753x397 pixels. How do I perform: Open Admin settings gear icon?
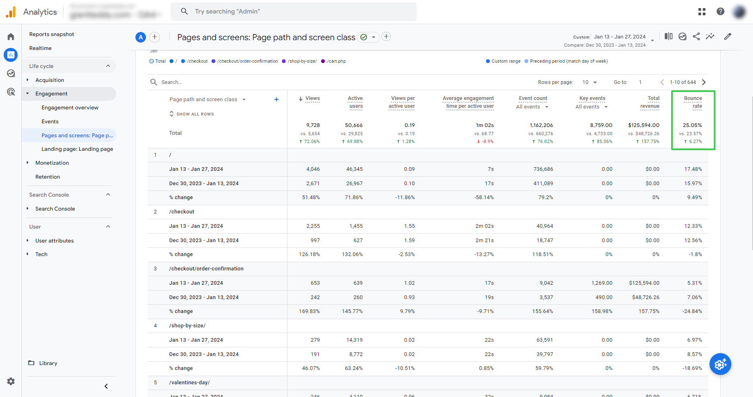(x=11, y=381)
